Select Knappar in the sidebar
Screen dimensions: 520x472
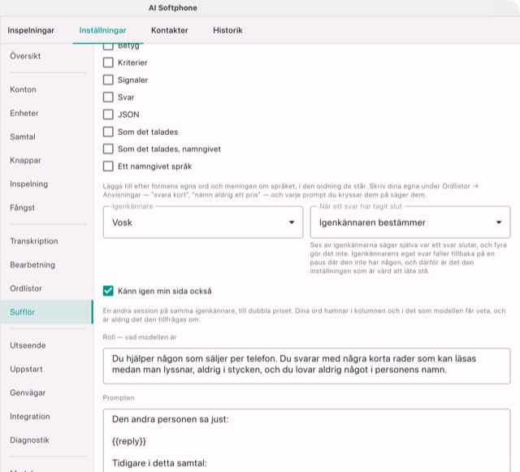pos(46,160)
